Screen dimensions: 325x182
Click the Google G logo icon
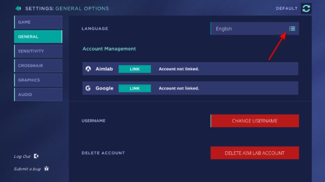[x=88, y=88]
